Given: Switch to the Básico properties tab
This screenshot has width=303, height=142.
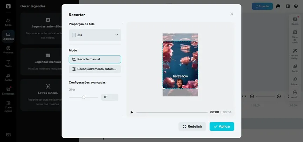Looking at the screenshot, I should point(295,20).
